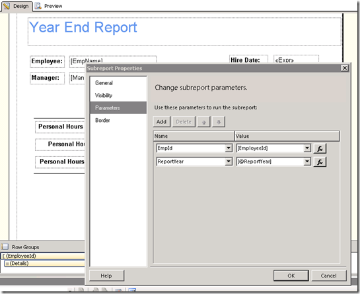This screenshot has width=360, height=294.
Task: Click the Preview tab magnifier icon
Action: pos(38,6)
